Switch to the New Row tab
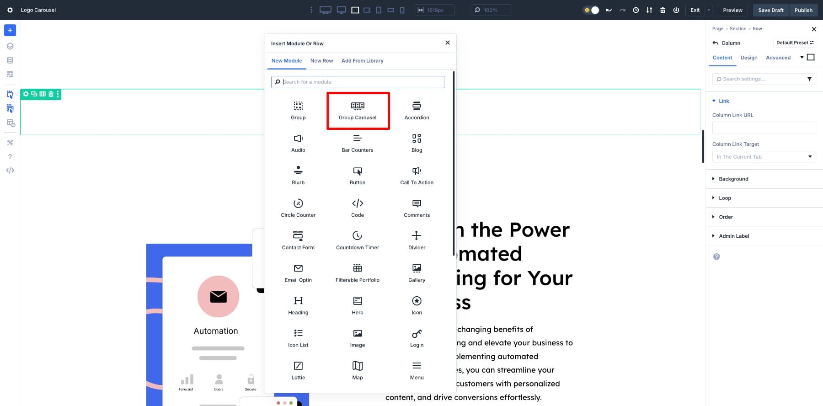 click(x=321, y=61)
